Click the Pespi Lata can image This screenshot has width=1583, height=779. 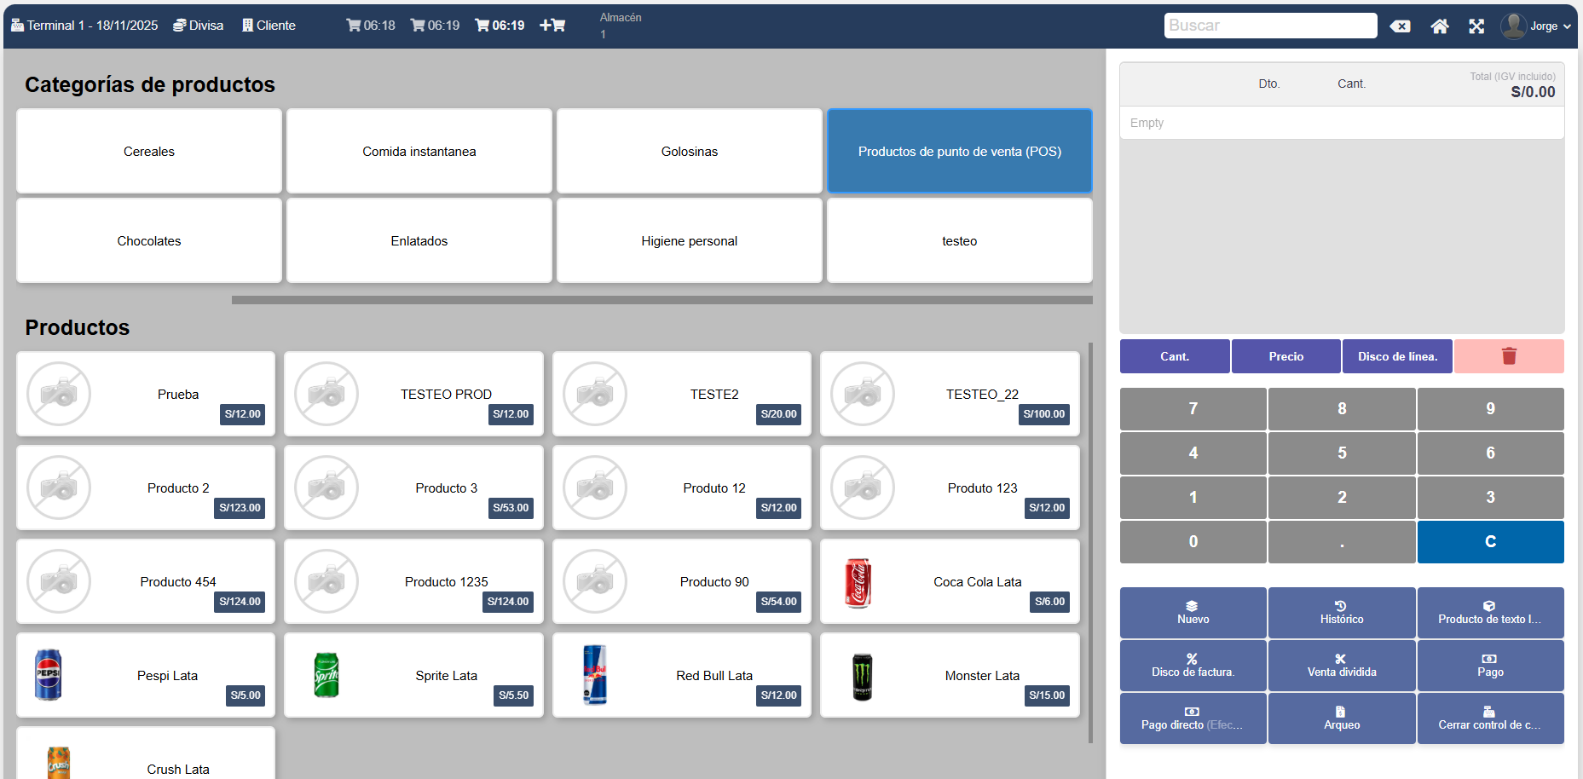49,675
